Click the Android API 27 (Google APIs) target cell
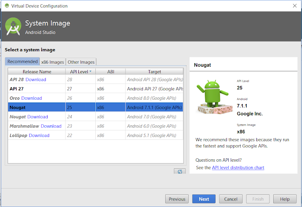Image resolution: width=302 pixels, height=207 pixels. (154, 89)
